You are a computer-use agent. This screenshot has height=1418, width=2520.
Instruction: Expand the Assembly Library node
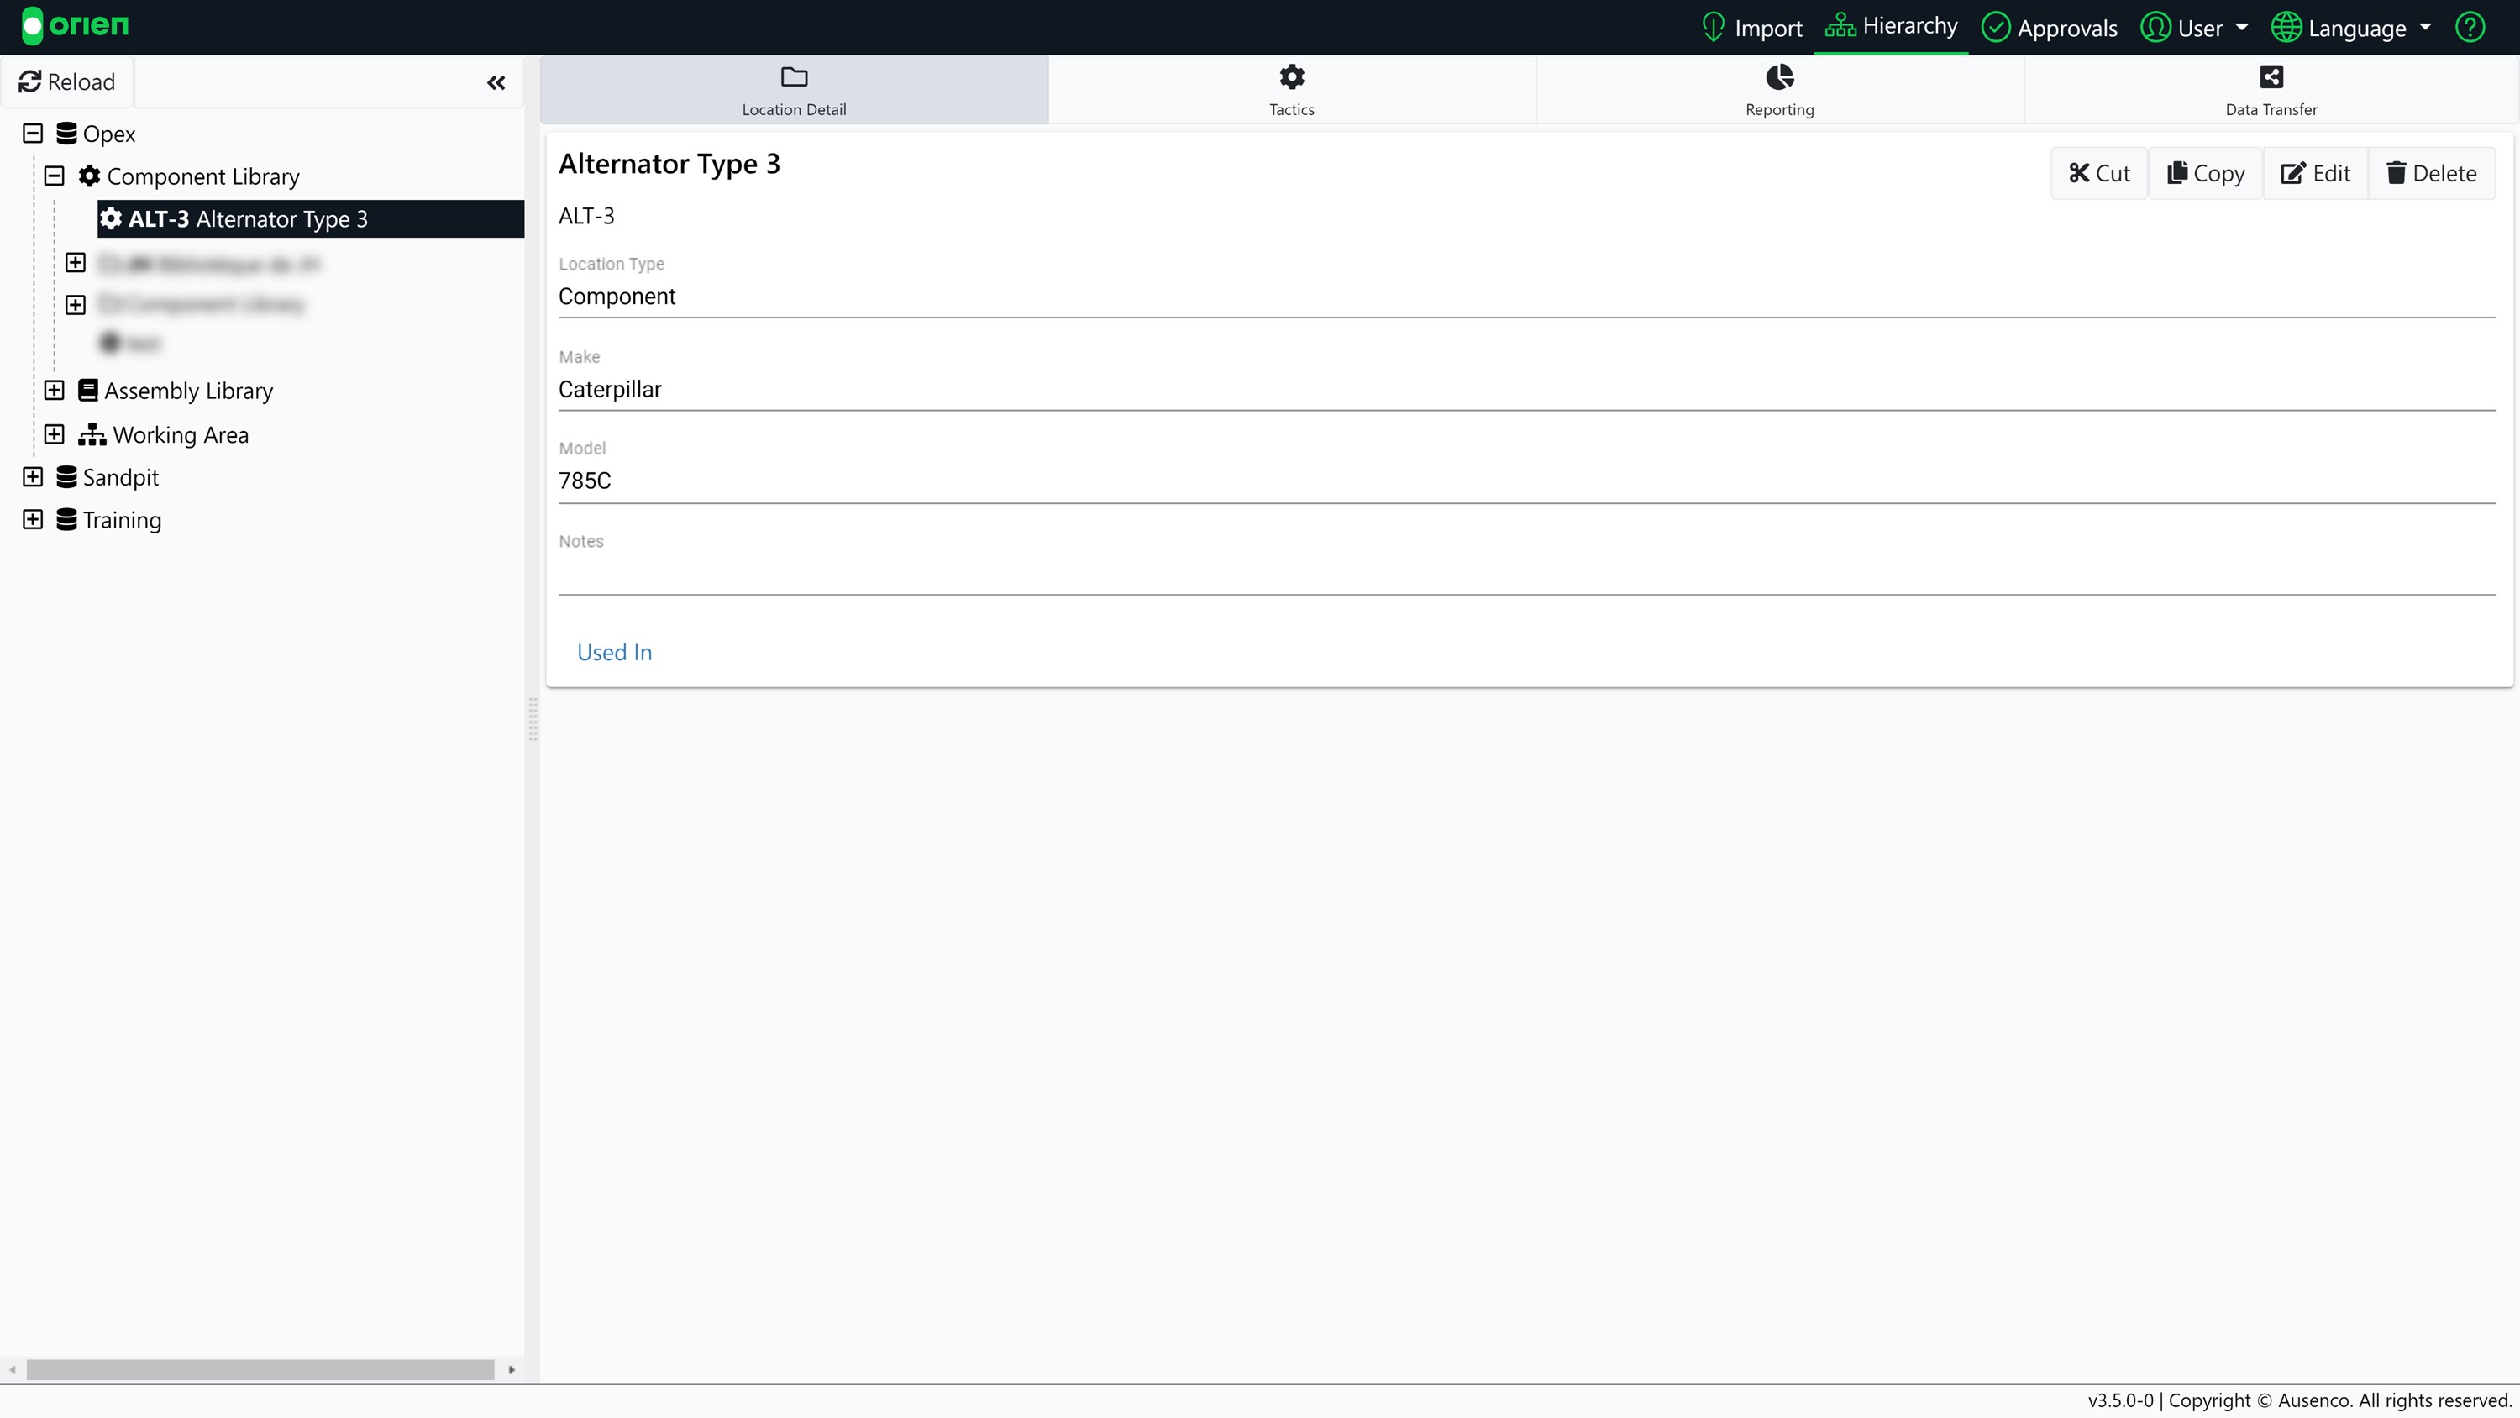coord(55,391)
